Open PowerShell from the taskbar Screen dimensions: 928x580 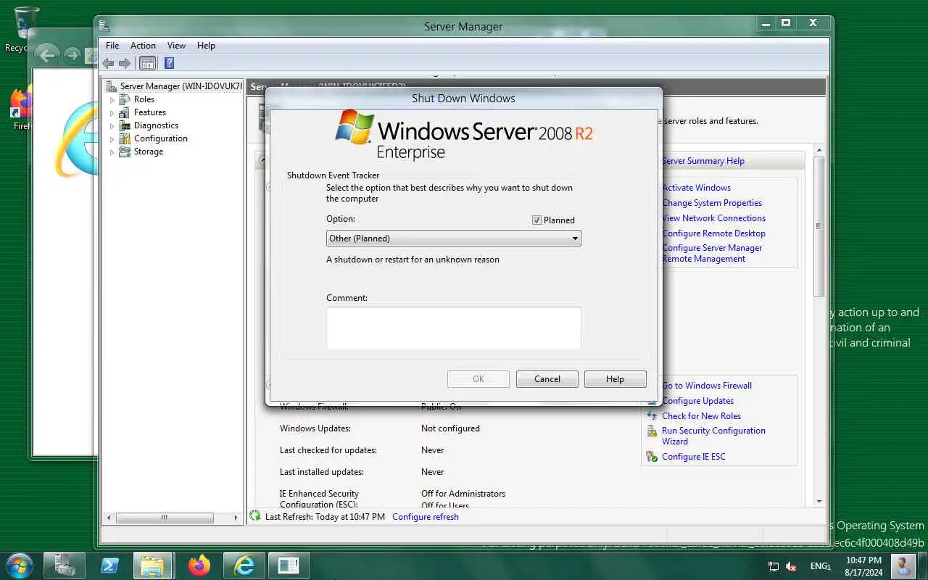pyautogui.click(x=109, y=565)
